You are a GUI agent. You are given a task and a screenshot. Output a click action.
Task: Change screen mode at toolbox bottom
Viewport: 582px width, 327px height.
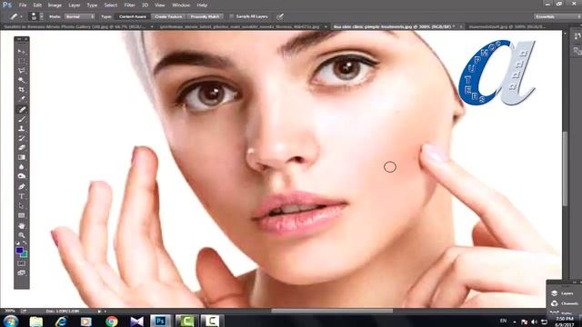click(21, 273)
